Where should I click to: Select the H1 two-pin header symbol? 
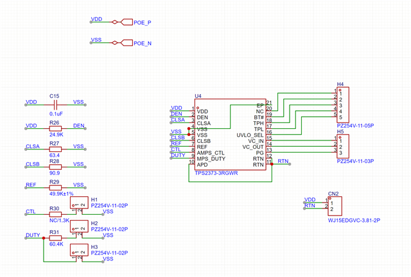(x=79, y=203)
